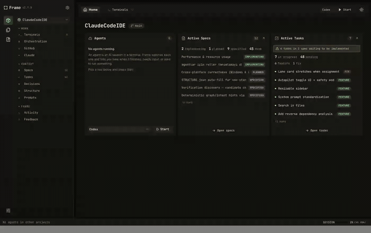Click the Frame logo icon
371x233 pixels.
[6, 8]
